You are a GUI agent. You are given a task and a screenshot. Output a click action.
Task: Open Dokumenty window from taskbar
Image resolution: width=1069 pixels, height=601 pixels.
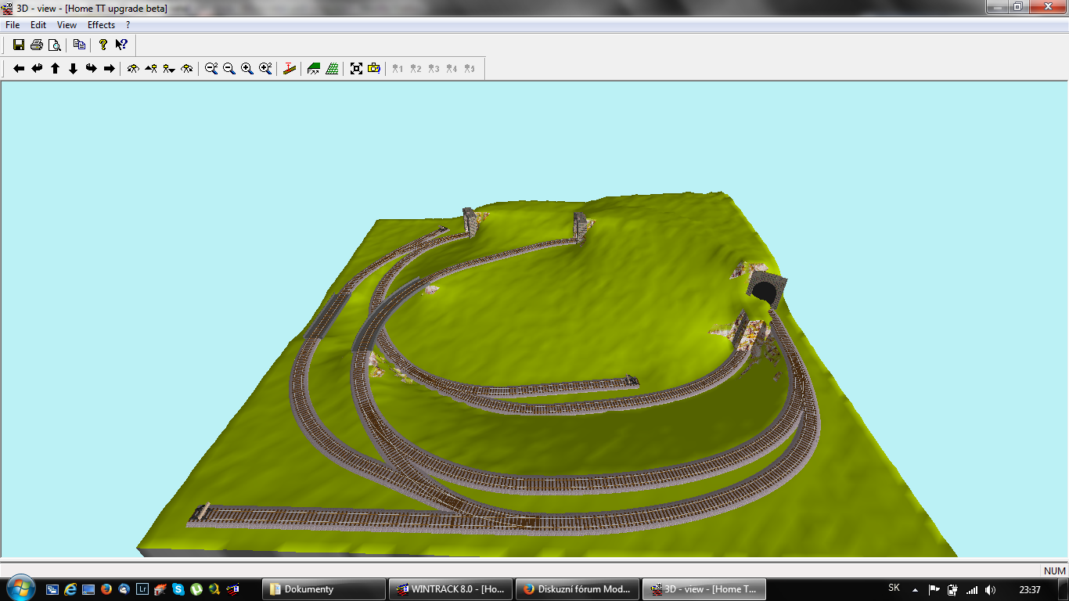pyautogui.click(x=324, y=589)
